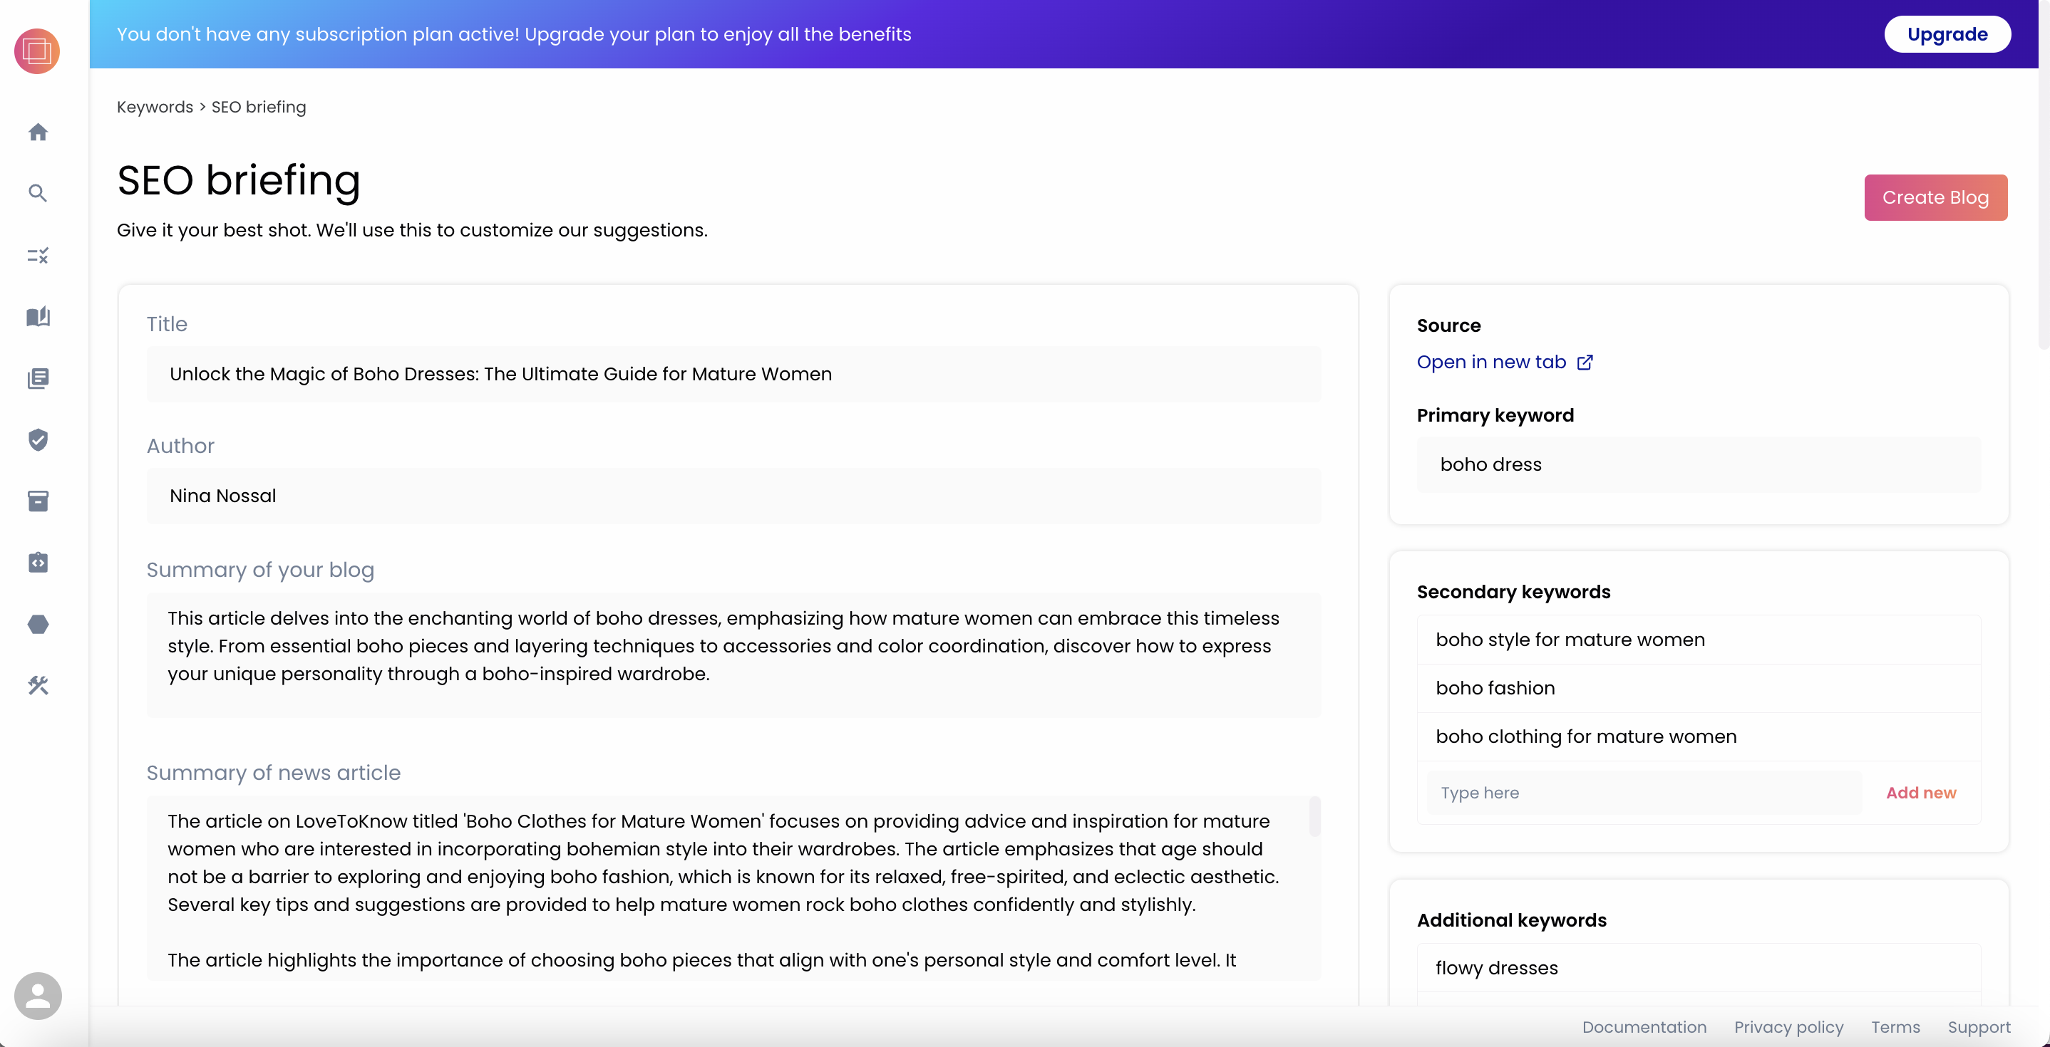Open the search magnifier icon in sidebar
This screenshot has height=1047, width=2050.
[x=37, y=193]
